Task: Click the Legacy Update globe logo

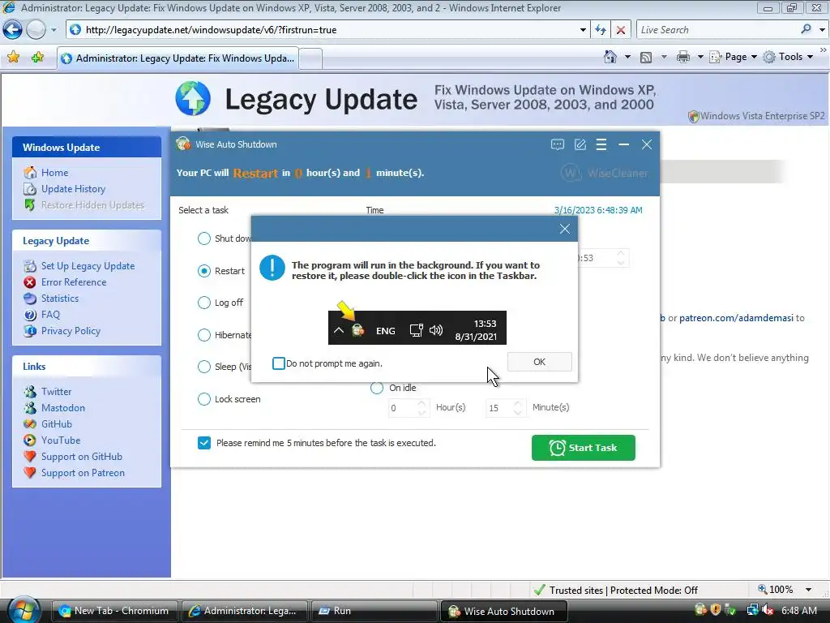Action: (193, 98)
